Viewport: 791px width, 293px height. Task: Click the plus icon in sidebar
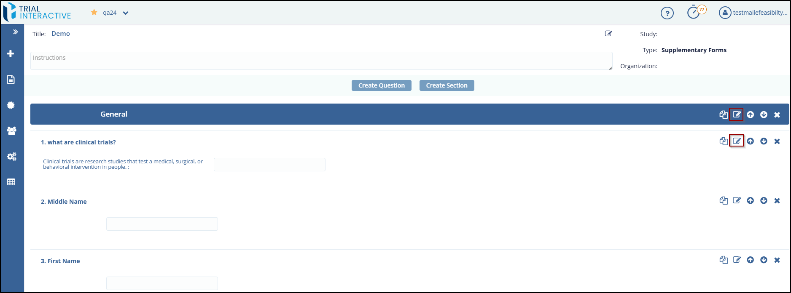click(x=11, y=53)
